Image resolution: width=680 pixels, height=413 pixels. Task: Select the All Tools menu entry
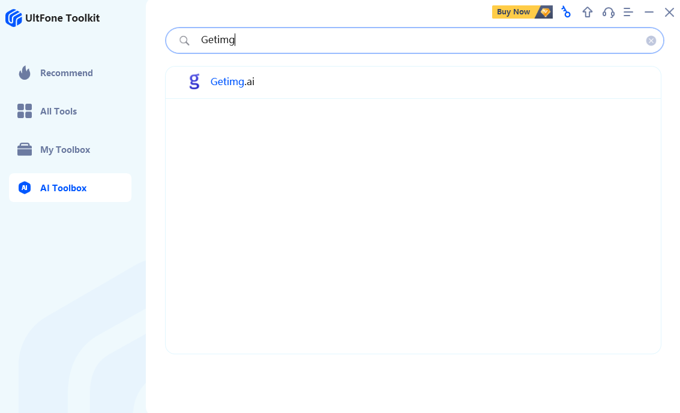[x=58, y=111]
